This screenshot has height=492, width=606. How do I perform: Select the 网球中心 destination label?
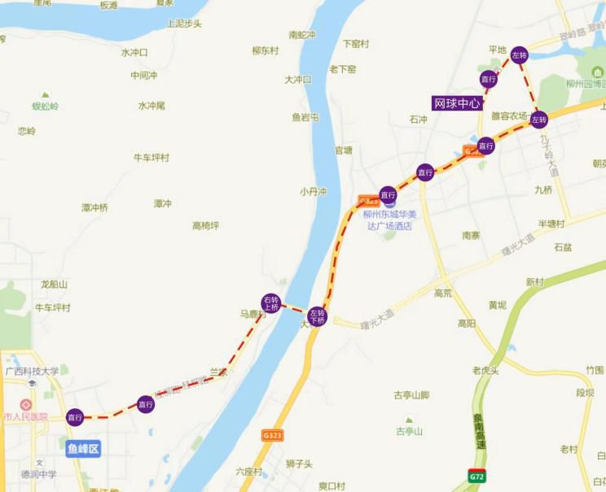click(x=458, y=103)
